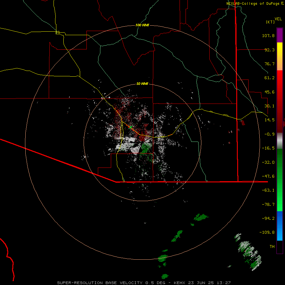Viewport: 285px width, 285px height.
Task: Click the -78.7 velocity scale value
Action: pyautogui.click(x=268, y=205)
